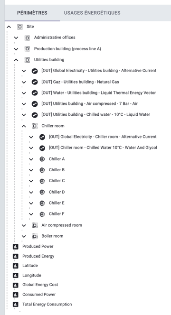This screenshot has width=171, height=315.
Task: Select Production building (process line A)
Action: click(67, 49)
